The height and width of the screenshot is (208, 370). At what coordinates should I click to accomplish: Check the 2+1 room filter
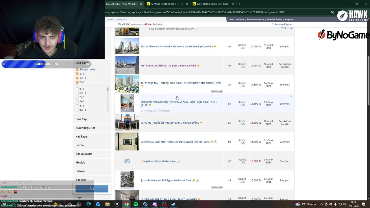point(77,89)
